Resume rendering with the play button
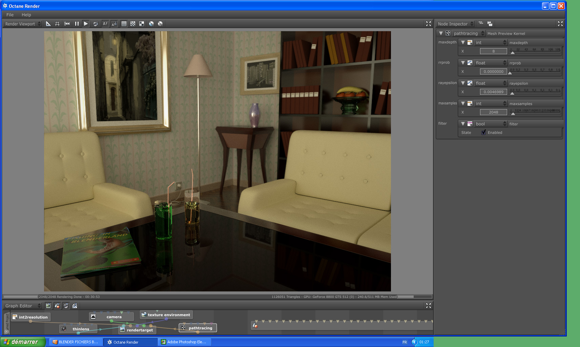This screenshot has height=347, width=580. pos(86,24)
